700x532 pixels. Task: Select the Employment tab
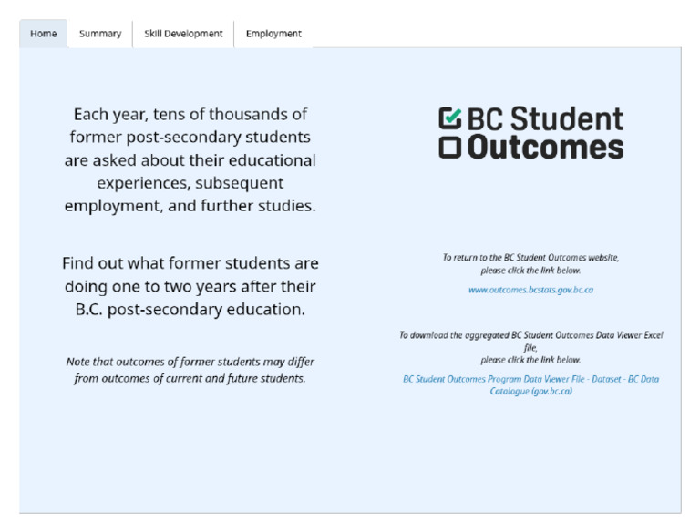pyautogui.click(x=273, y=34)
